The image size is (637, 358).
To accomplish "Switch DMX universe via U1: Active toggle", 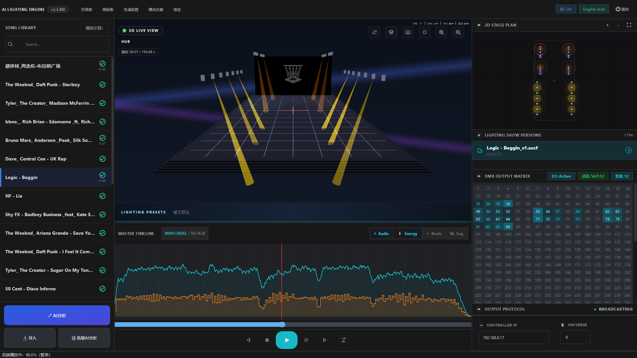I will click(561, 176).
